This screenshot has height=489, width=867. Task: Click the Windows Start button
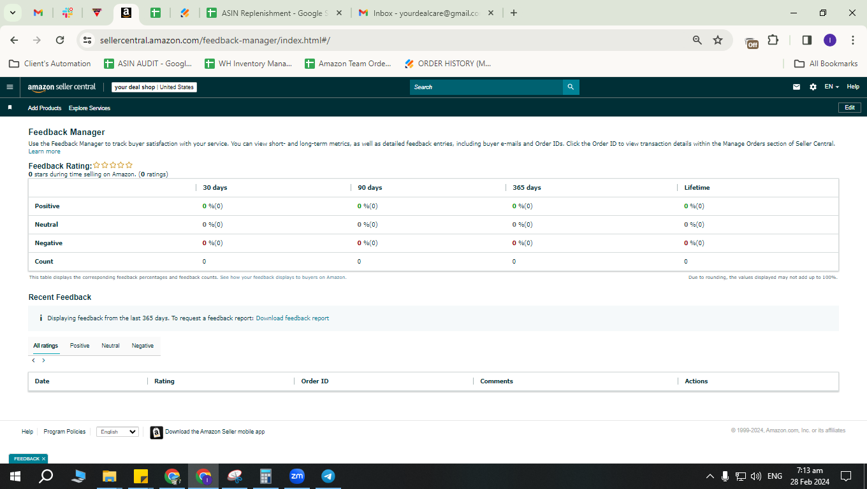pos(15,476)
